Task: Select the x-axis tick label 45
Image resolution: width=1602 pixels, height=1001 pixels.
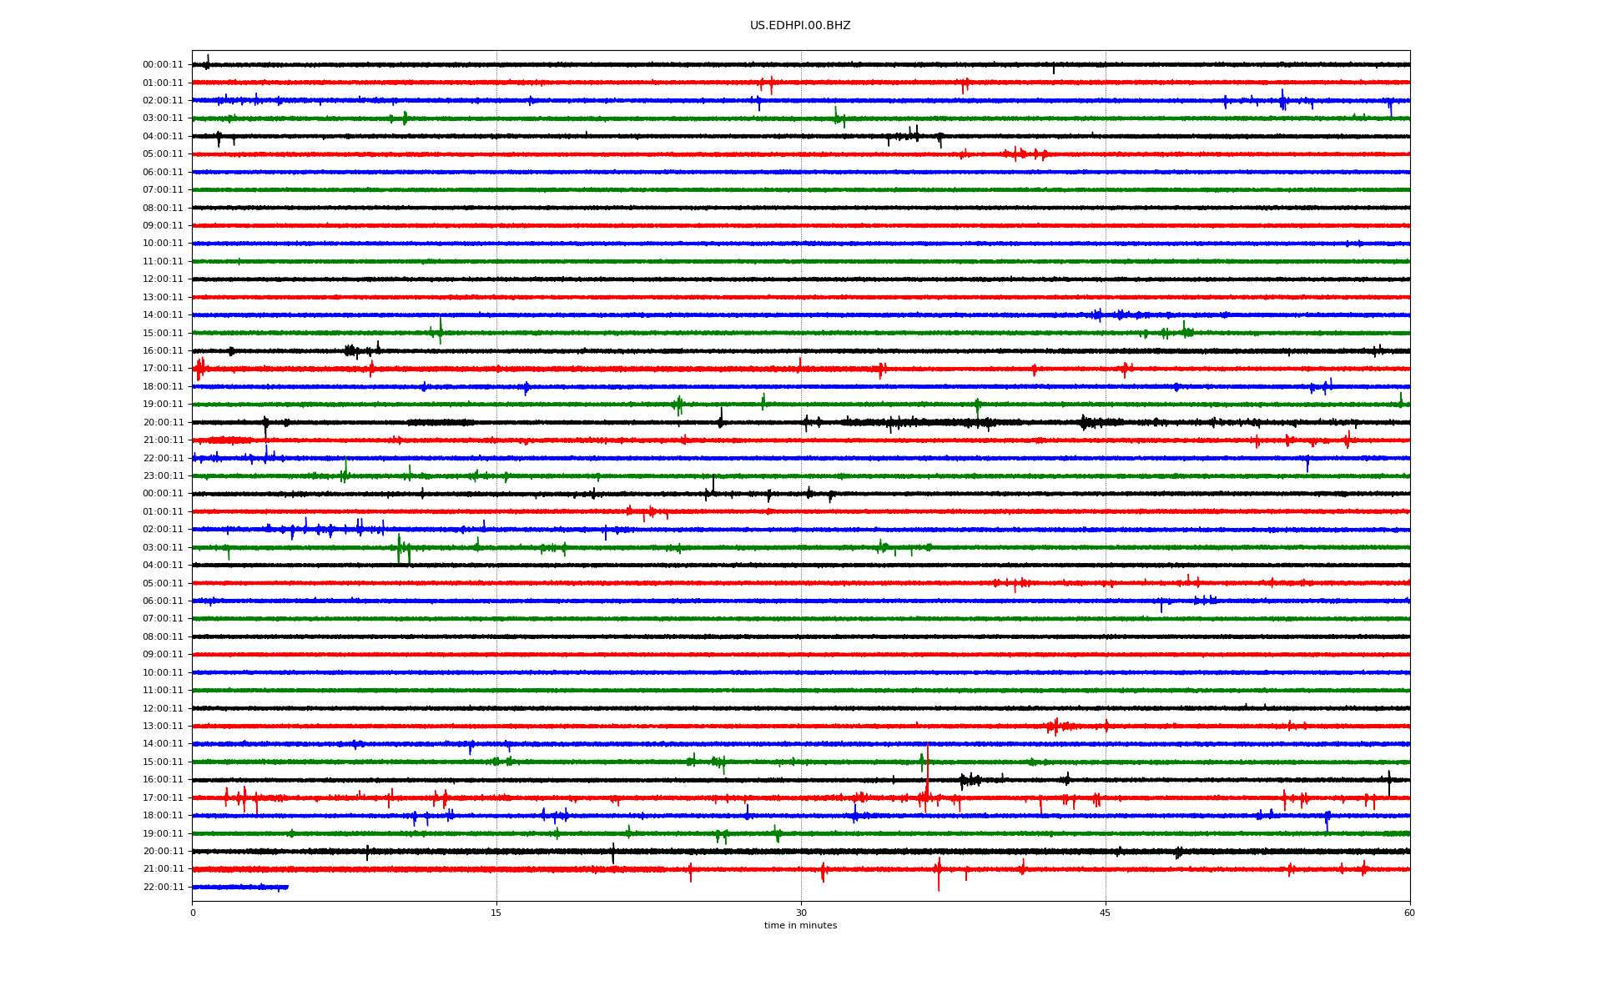Action: [1106, 913]
